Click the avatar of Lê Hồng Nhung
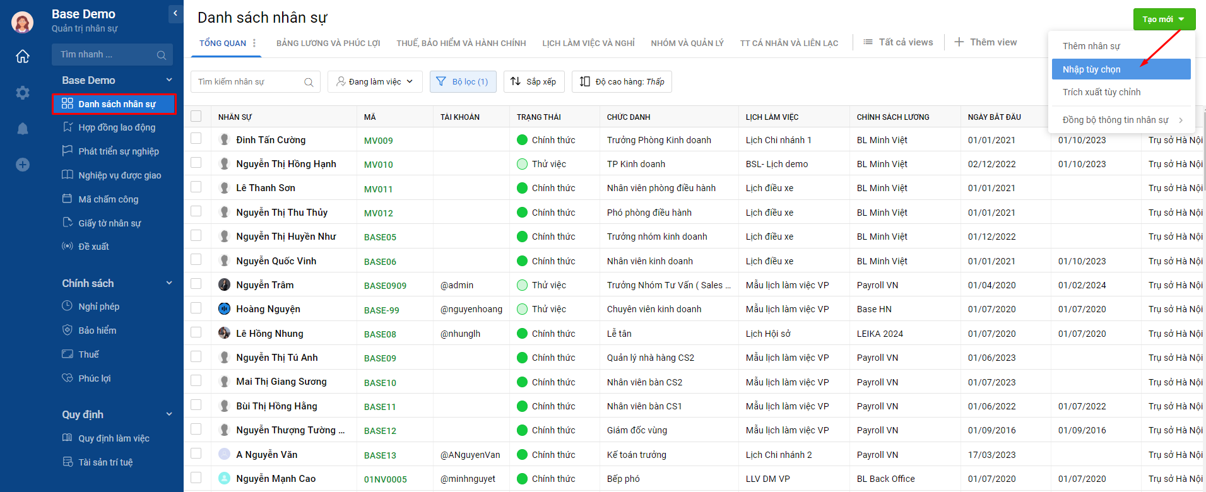The height and width of the screenshot is (492, 1206). (224, 333)
